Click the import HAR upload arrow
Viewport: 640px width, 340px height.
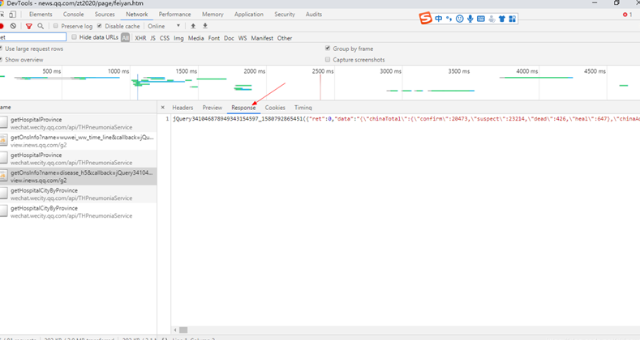[193, 26]
